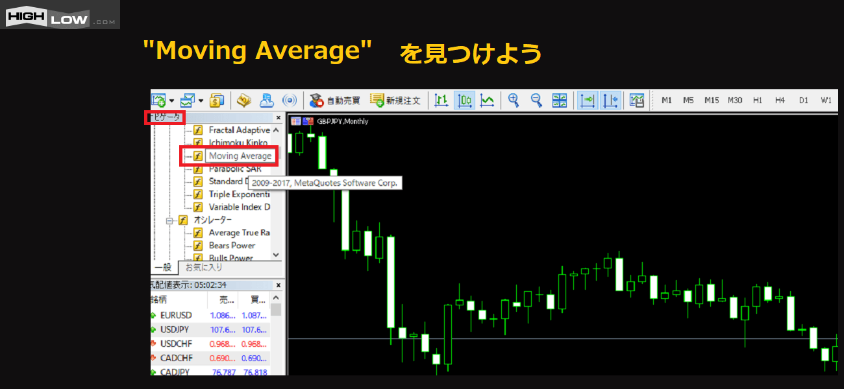
Task: Open the market watch dollar icon
Action: click(217, 100)
